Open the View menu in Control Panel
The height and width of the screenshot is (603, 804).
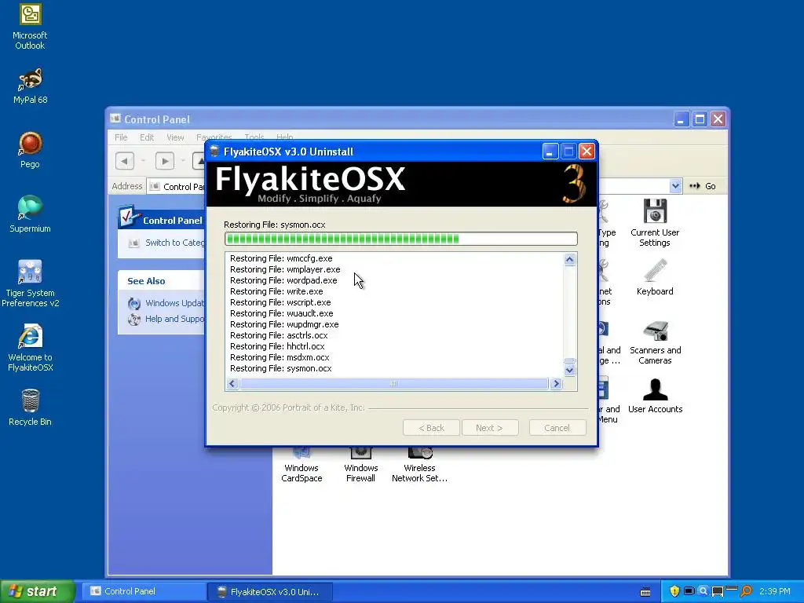click(175, 137)
